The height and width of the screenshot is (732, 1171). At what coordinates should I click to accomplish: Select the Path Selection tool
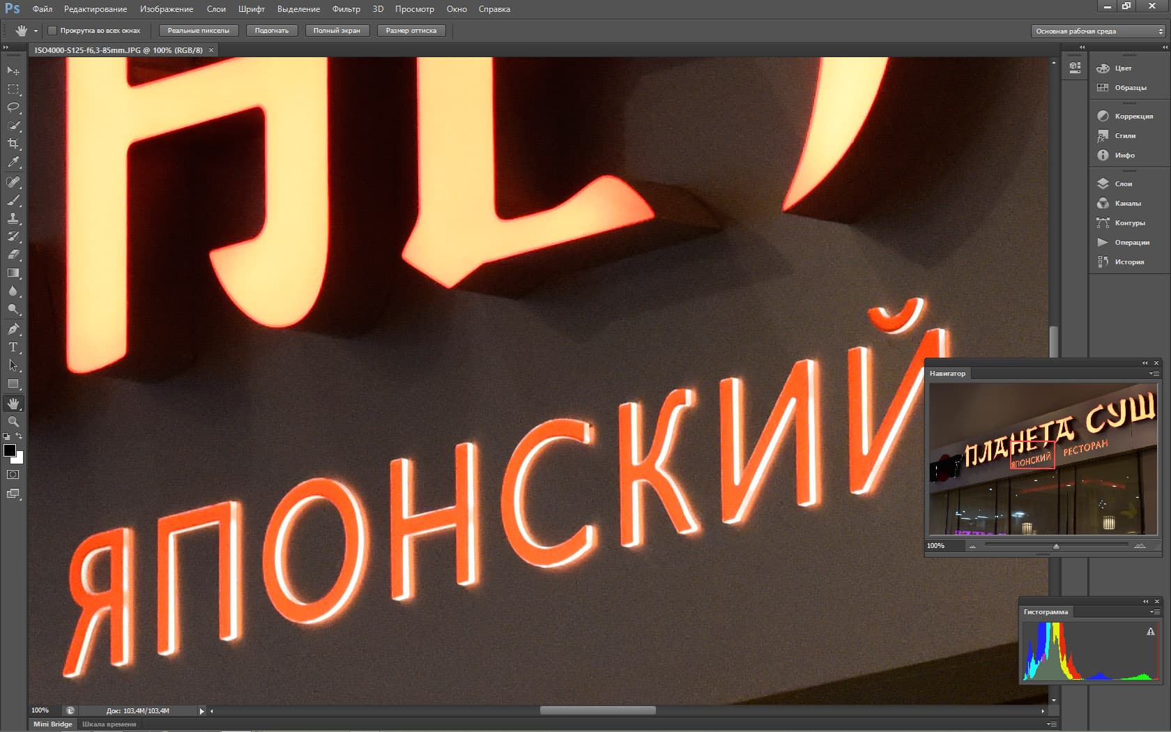click(13, 365)
